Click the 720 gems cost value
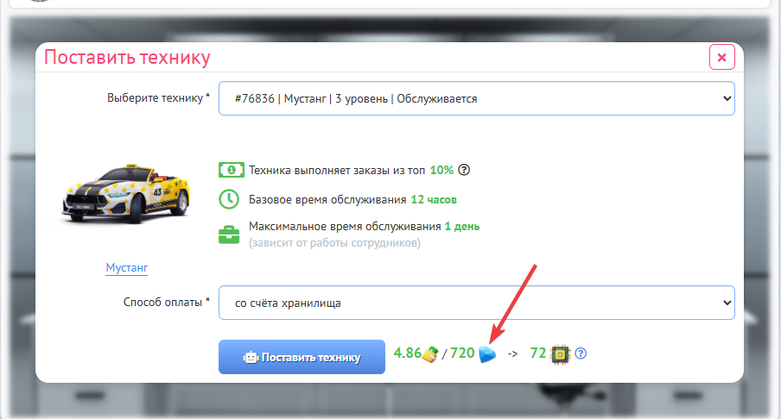Image resolution: width=781 pixels, height=419 pixels. click(462, 353)
